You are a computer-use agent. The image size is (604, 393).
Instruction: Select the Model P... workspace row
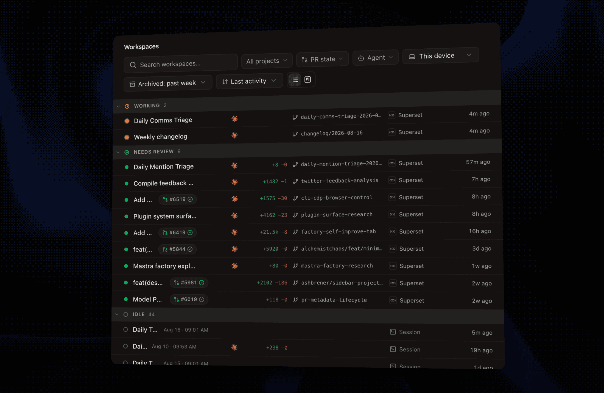(307, 300)
